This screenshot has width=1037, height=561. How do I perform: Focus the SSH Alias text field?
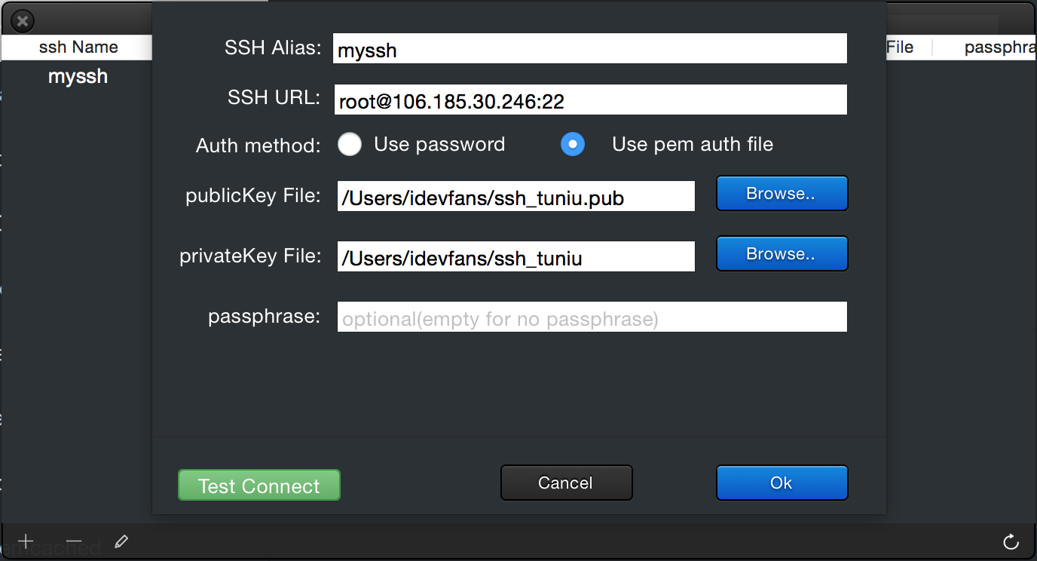click(590, 49)
